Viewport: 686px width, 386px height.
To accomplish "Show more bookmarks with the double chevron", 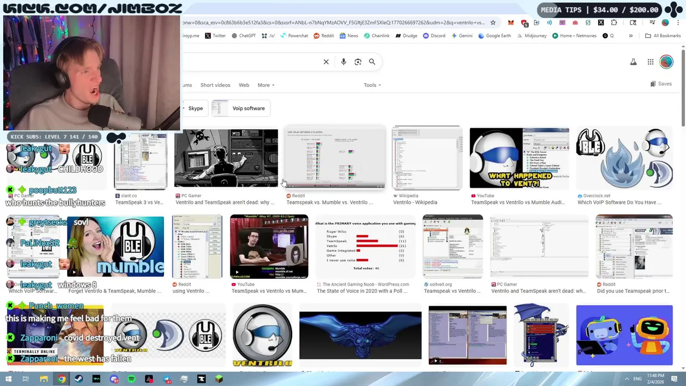I will point(631,36).
